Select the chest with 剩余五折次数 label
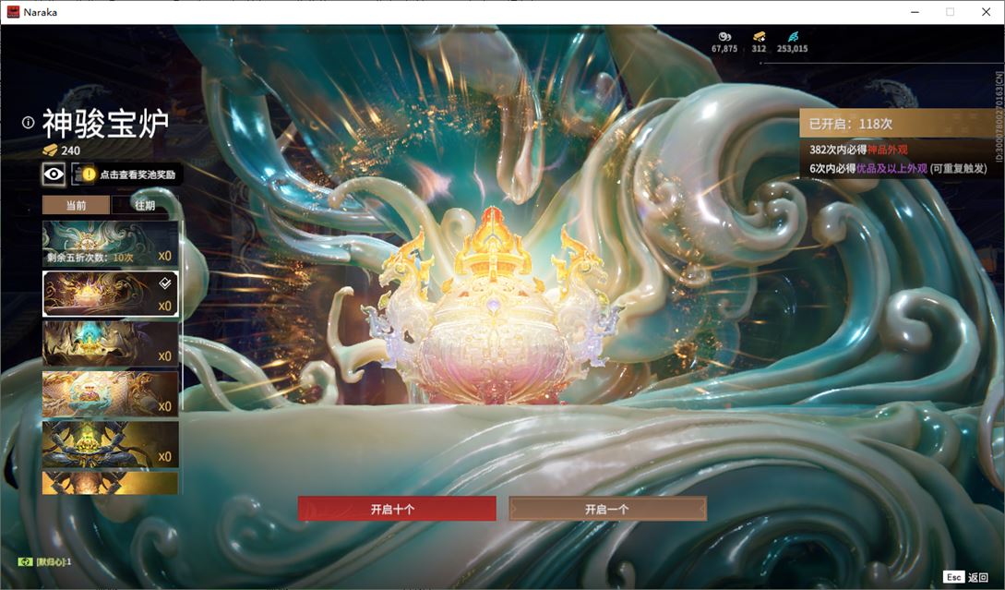Screen dimensions: 1005x590 (x=110, y=243)
